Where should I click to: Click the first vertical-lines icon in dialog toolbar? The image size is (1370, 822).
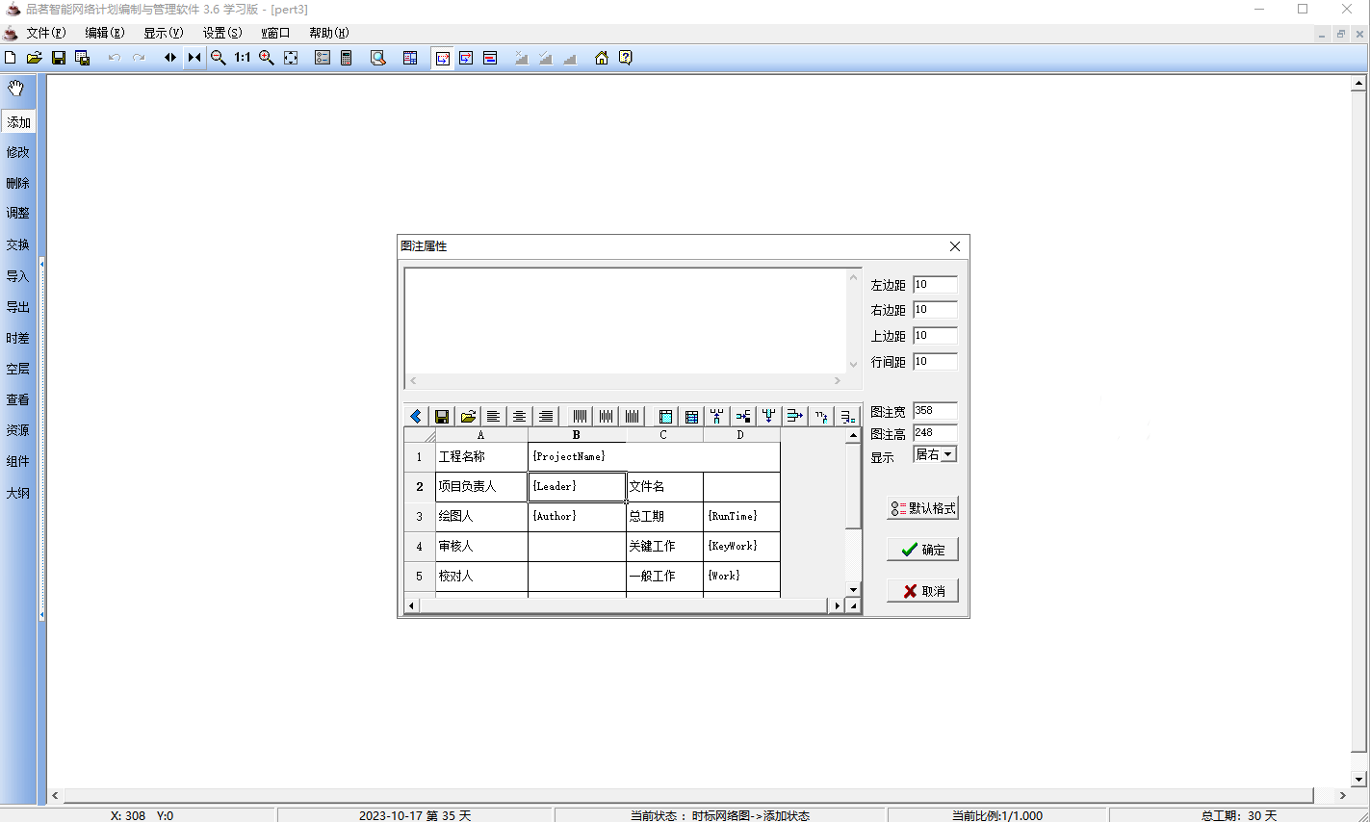point(580,416)
